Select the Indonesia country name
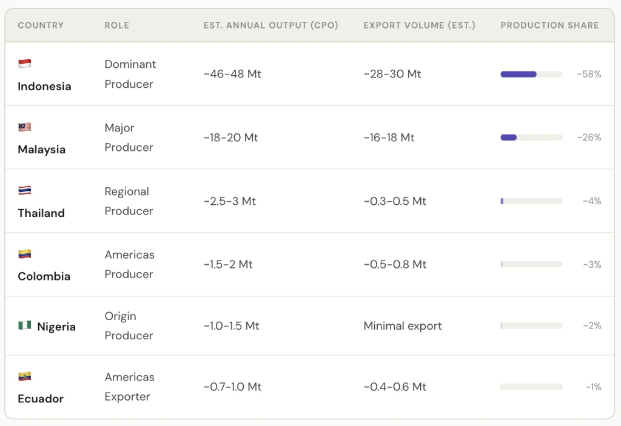Image resolution: width=621 pixels, height=426 pixels. [x=44, y=86]
